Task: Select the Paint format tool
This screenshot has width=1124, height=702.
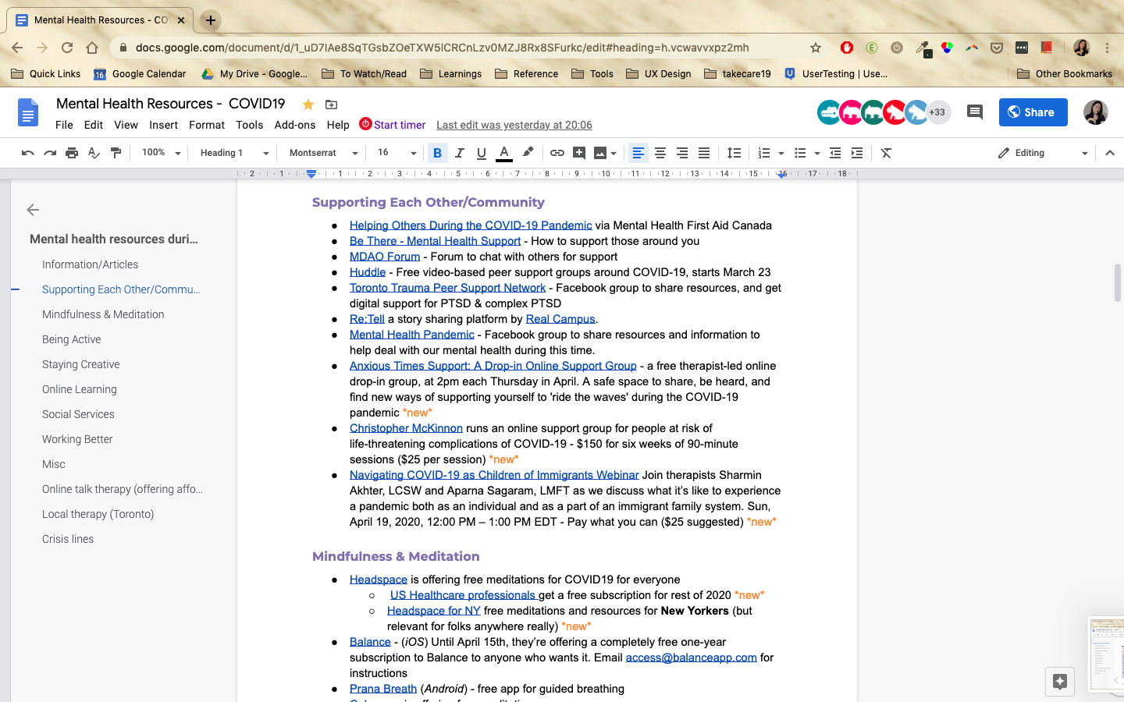Action: click(x=116, y=153)
